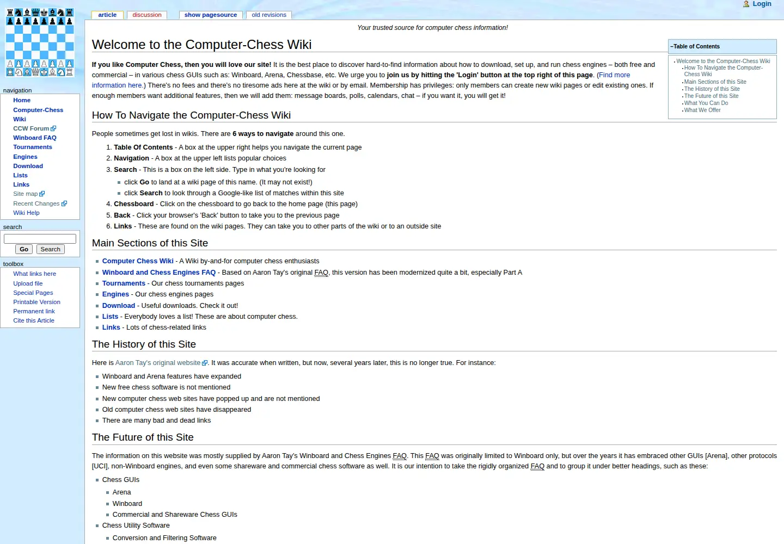The height and width of the screenshot is (544, 784).
Task: Open 'Computer Chess Wiki' link in Main Sections
Action: coord(138,262)
